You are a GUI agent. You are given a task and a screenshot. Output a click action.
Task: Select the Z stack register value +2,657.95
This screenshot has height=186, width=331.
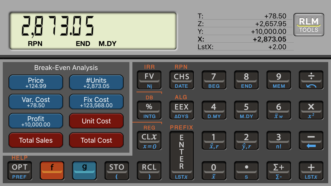(271, 23)
